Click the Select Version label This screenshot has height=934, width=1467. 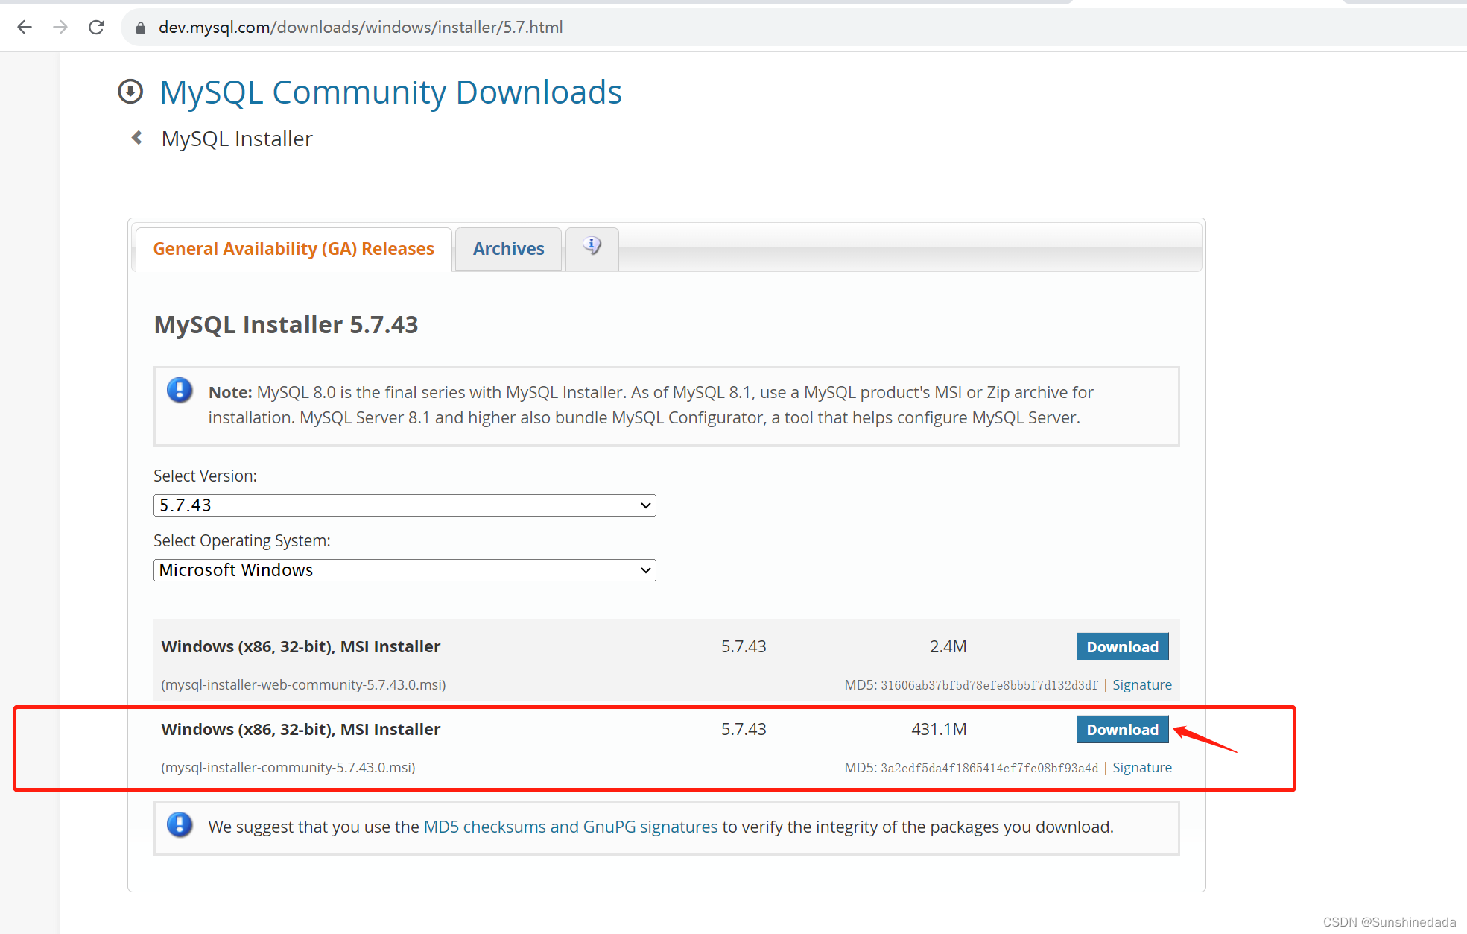click(205, 476)
